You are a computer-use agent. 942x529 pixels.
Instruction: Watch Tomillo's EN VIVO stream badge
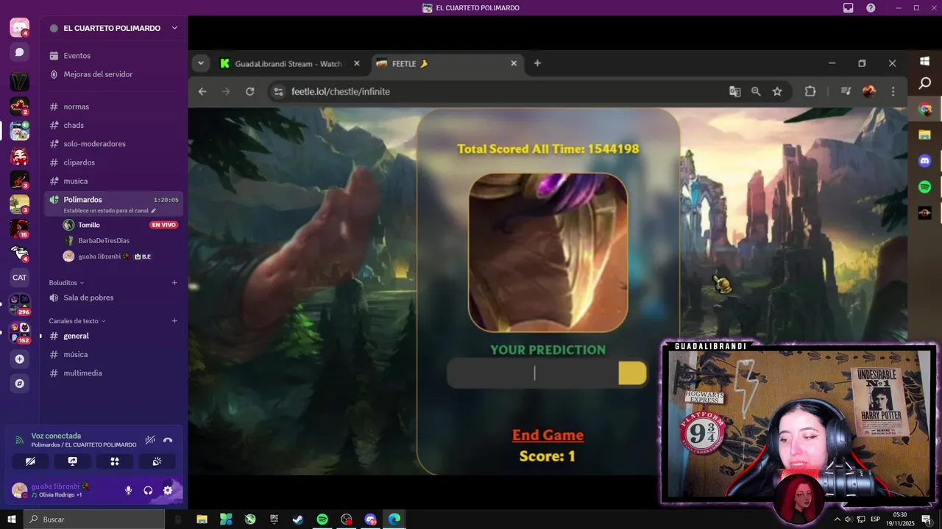[163, 225]
